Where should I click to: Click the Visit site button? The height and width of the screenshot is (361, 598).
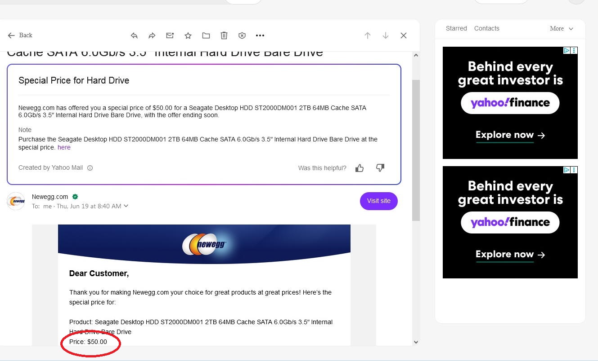click(x=379, y=201)
